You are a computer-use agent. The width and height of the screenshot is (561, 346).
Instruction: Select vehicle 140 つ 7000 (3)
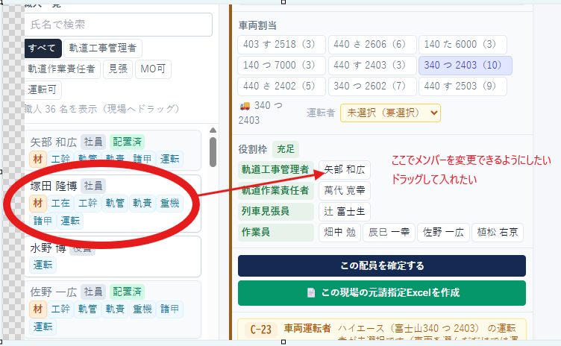coord(281,65)
